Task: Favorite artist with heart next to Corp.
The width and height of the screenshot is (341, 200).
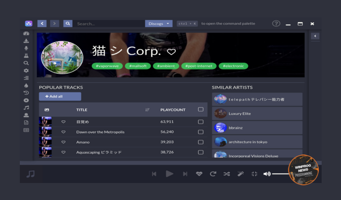Action: (x=171, y=52)
